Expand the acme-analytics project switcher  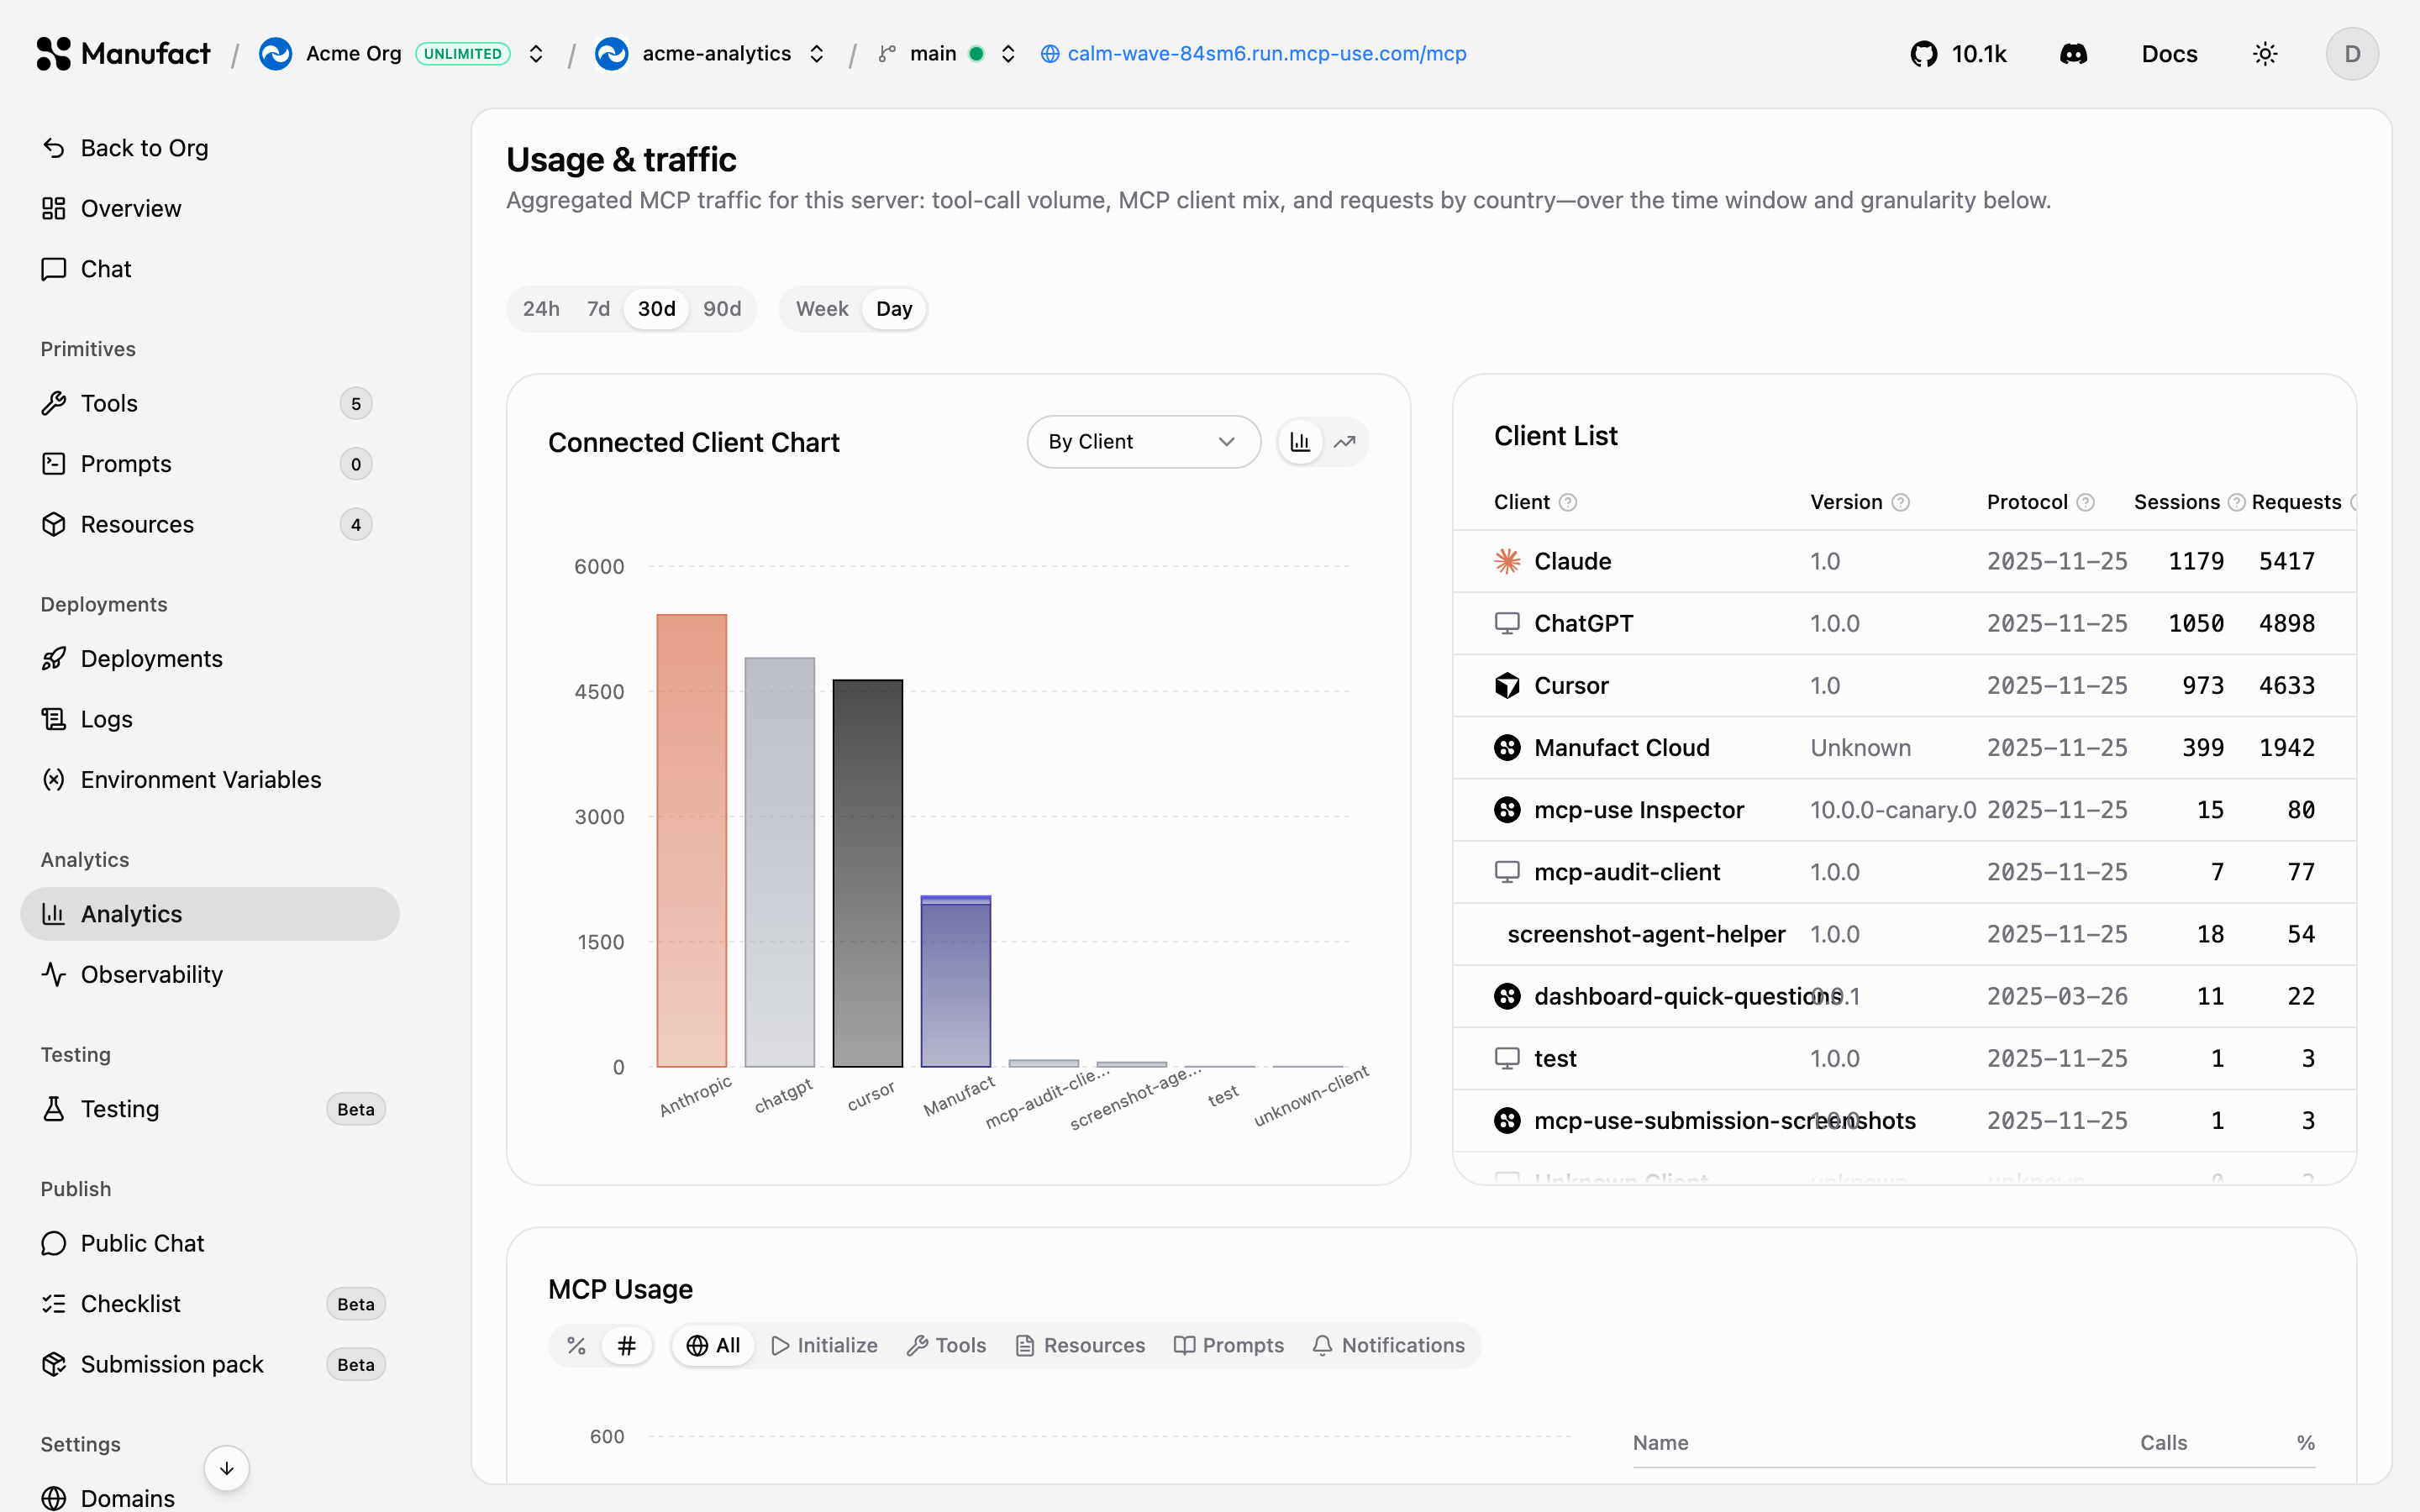817,54
